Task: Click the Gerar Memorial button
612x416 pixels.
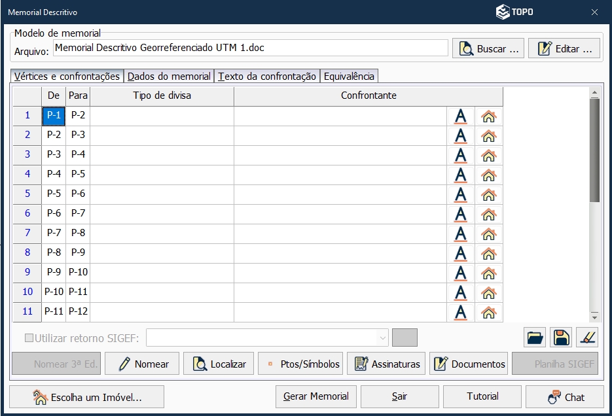Action: (x=315, y=396)
